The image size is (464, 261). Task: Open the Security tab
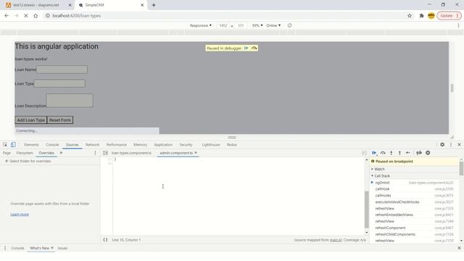186,145
